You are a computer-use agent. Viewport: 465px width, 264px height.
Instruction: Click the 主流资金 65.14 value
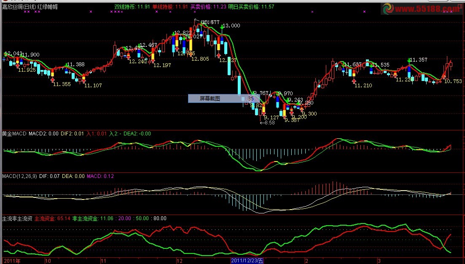53,218
